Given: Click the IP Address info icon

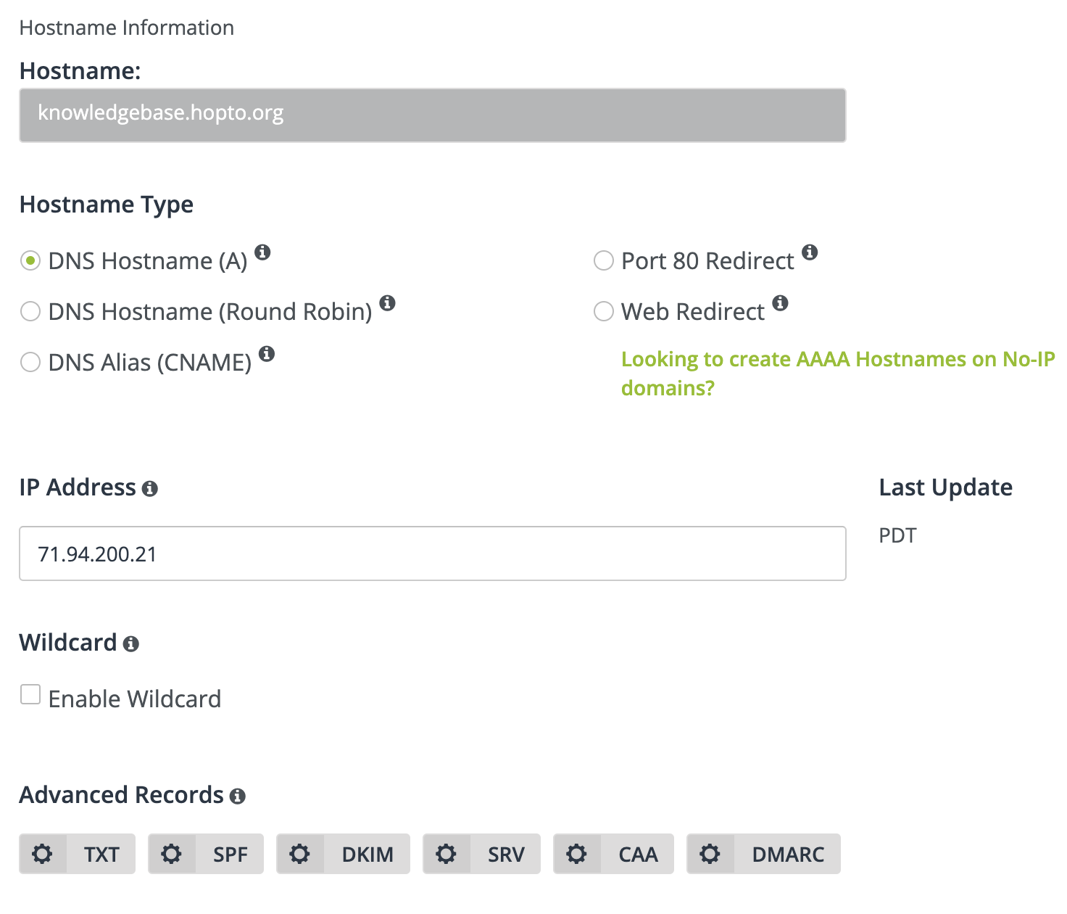Looking at the screenshot, I should tap(150, 489).
